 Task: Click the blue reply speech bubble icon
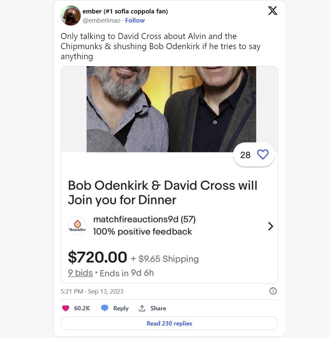pyautogui.click(x=105, y=308)
